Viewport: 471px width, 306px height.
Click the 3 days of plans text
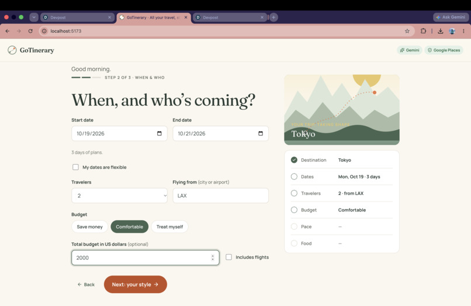click(87, 152)
